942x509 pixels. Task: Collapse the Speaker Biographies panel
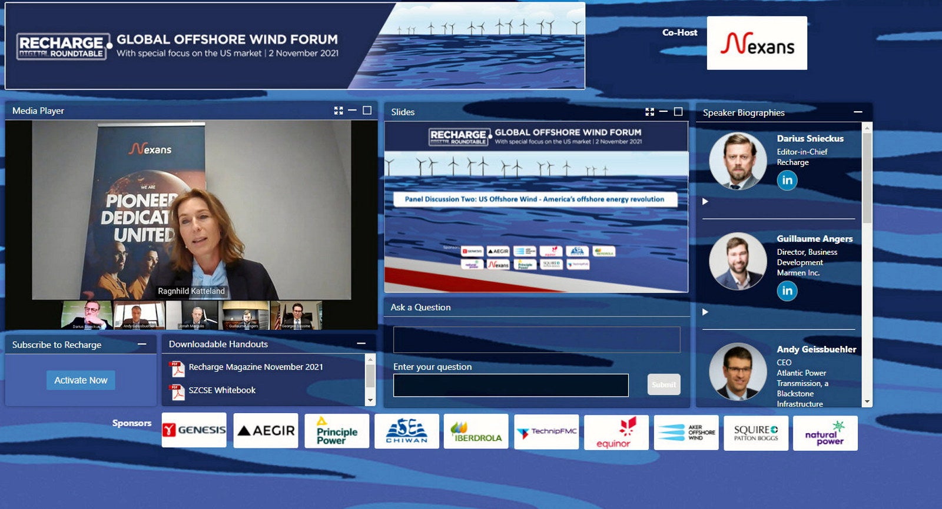858,112
